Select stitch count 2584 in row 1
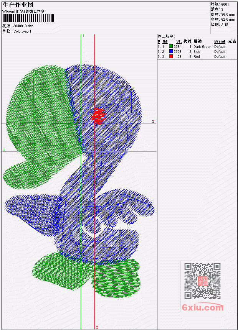The width and height of the screenshot is (238, 330). point(177,46)
